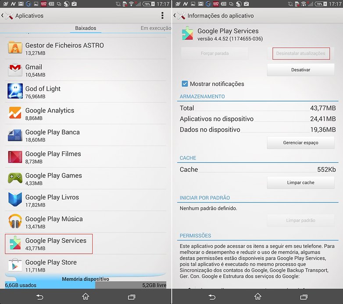Tap the Limpar cache button
Screen dimensions: 343x304
tap(300, 182)
